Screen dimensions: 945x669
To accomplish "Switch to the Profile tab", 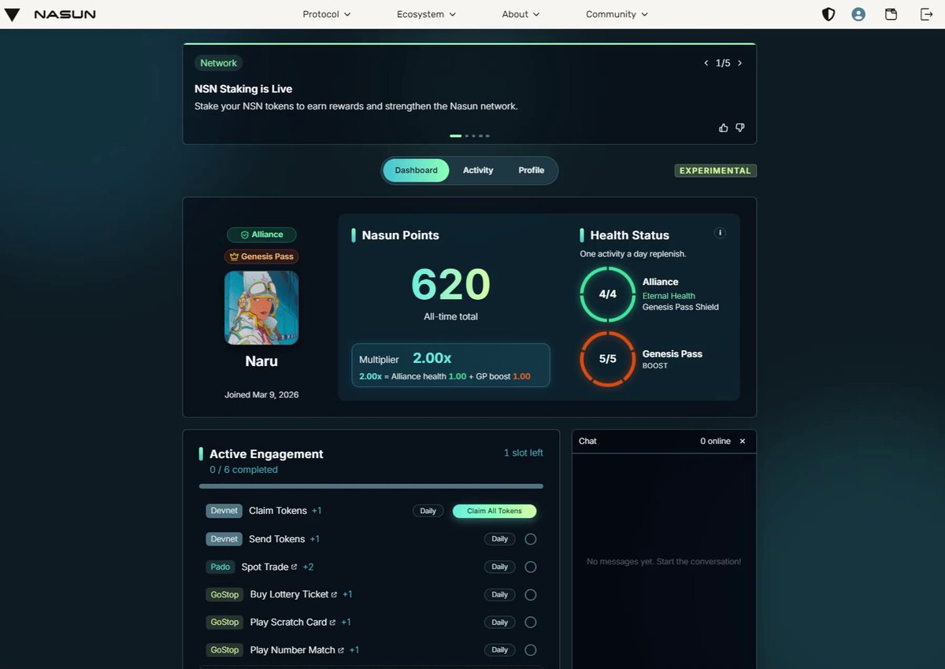I will [532, 171].
